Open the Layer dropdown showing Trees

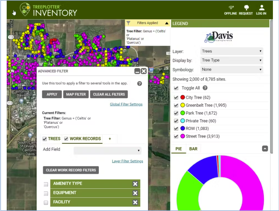[x=232, y=51]
